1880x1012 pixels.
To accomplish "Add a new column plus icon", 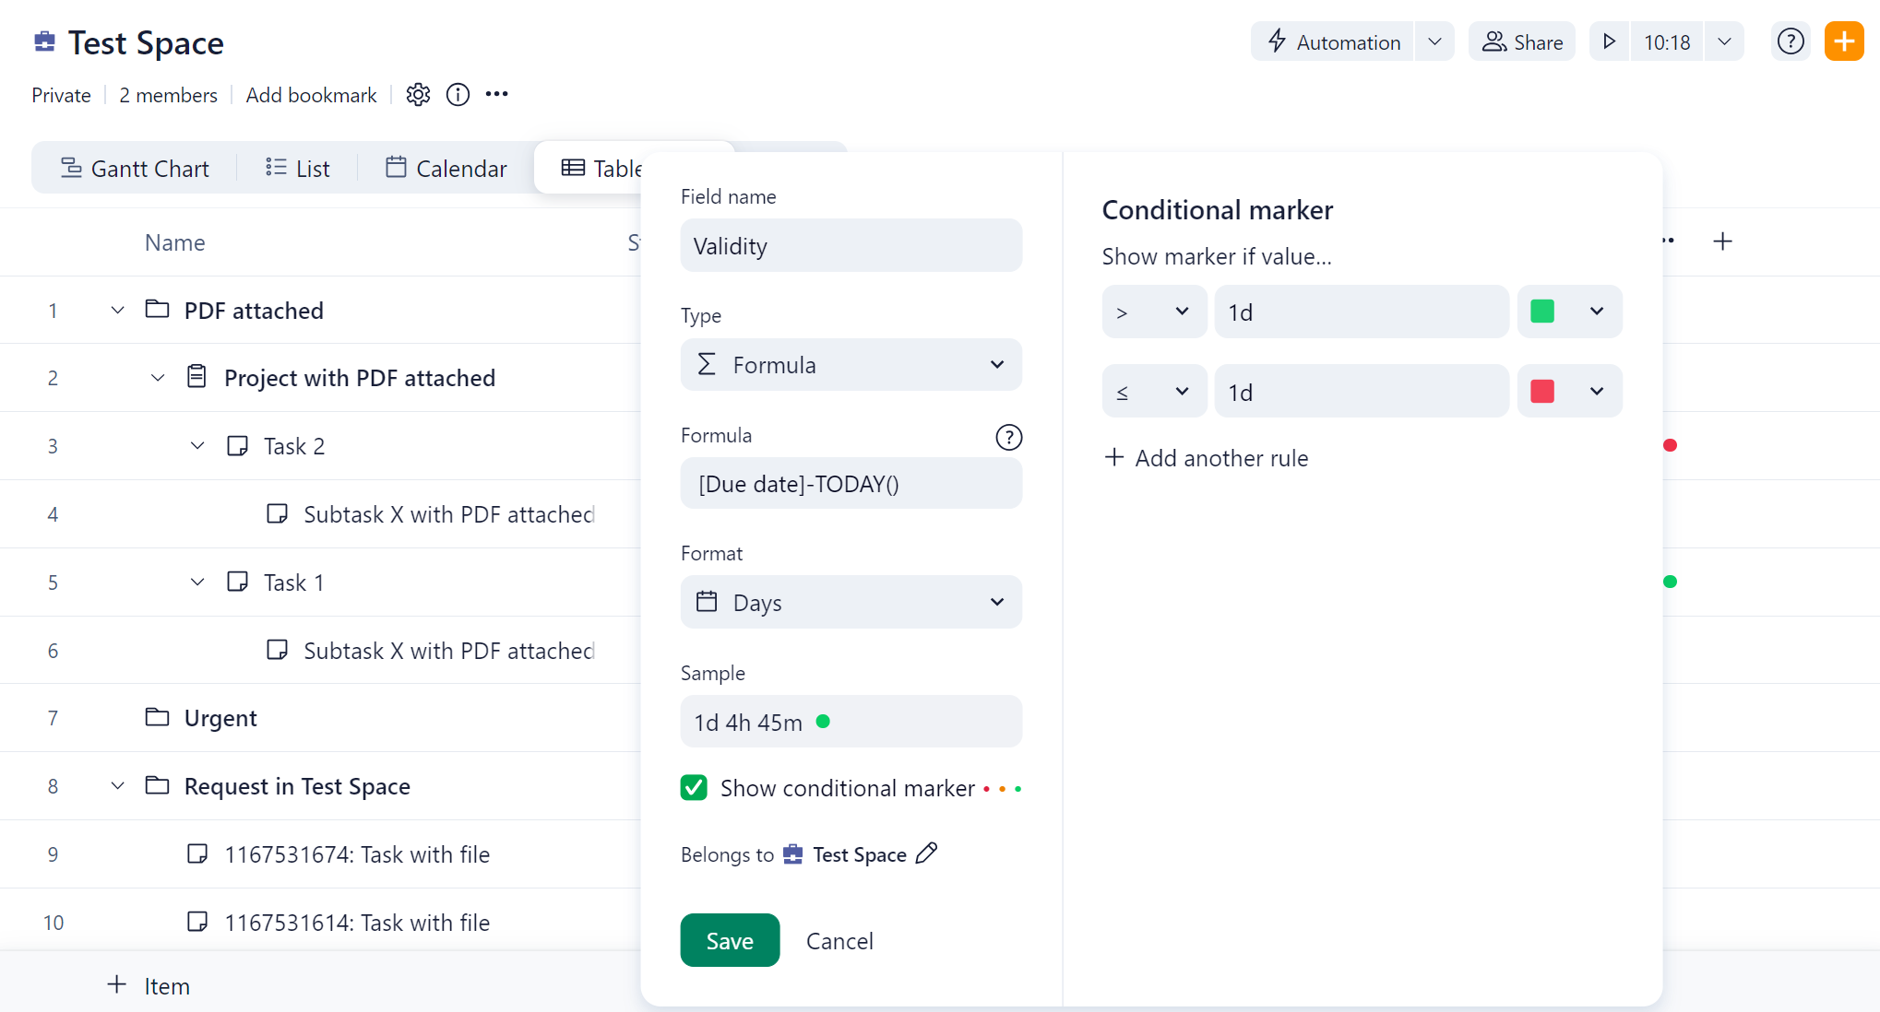I will [x=1721, y=241].
